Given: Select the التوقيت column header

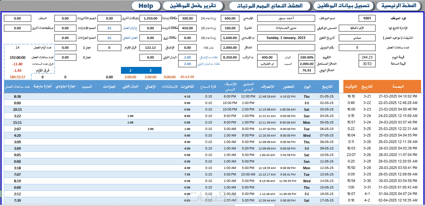Looking at the screenshot, I should pyautogui.click(x=351, y=86).
